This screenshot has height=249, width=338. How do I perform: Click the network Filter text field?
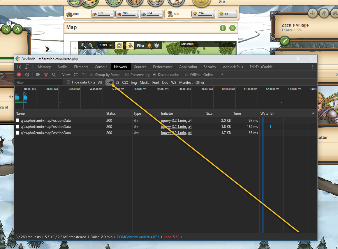39,82
